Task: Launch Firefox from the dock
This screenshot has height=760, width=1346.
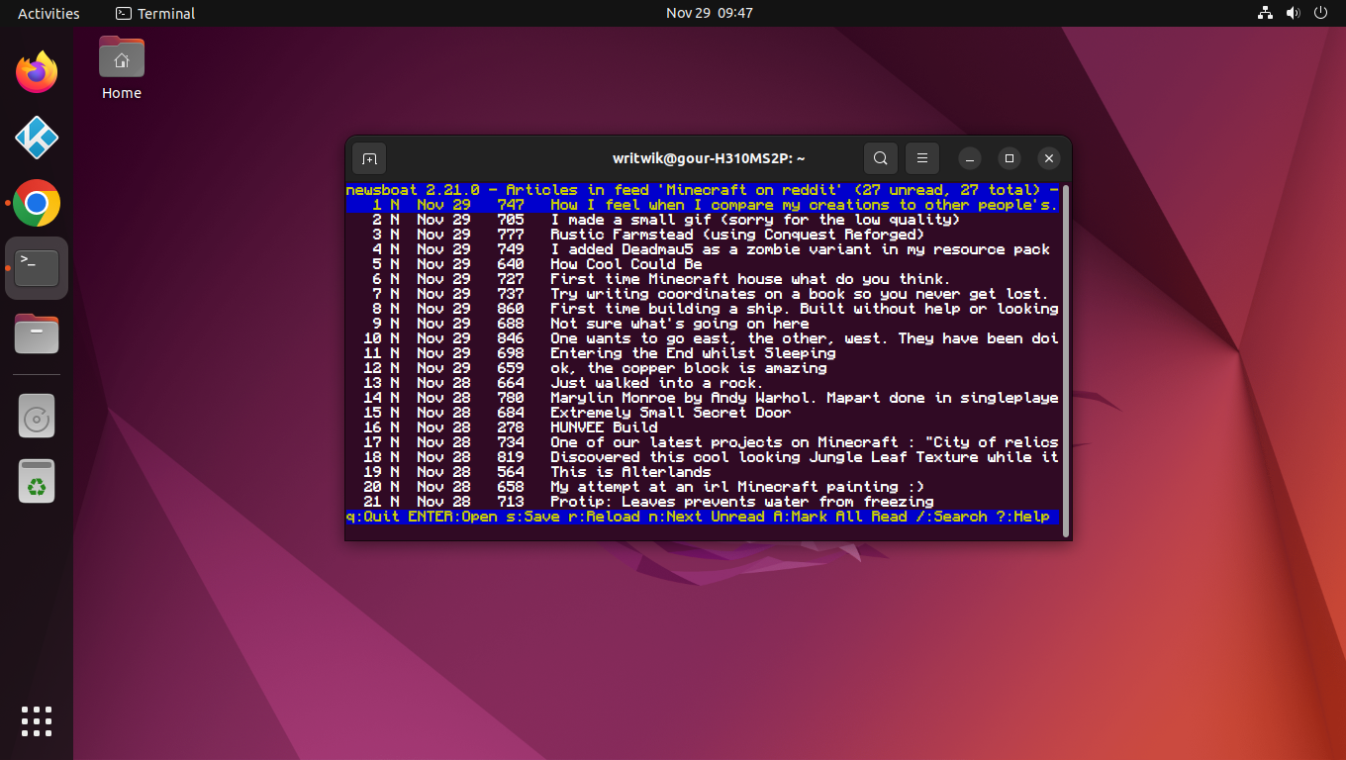Action: coord(36,71)
